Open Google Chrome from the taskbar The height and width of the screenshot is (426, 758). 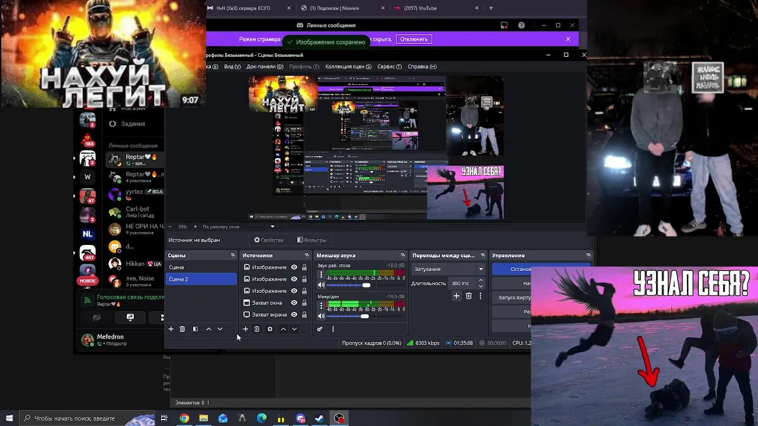click(184, 418)
